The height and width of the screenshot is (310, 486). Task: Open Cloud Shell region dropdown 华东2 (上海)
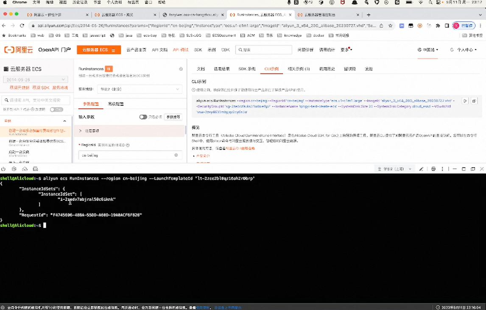pyautogui.click(x=394, y=169)
